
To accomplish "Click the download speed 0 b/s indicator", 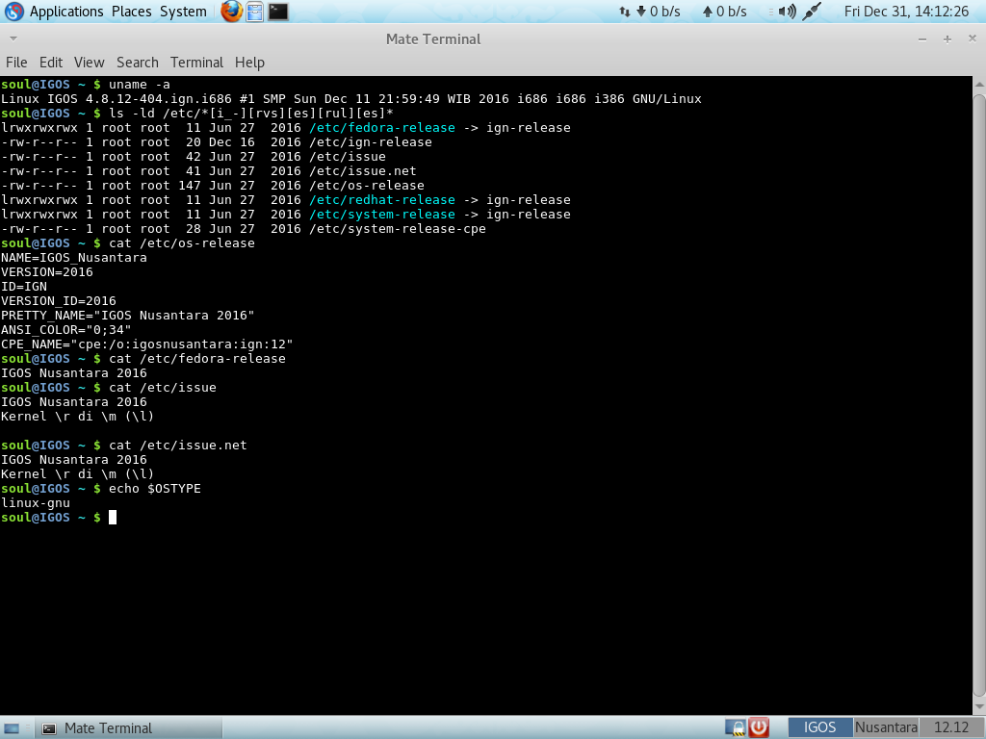I will tap(659, 12).
